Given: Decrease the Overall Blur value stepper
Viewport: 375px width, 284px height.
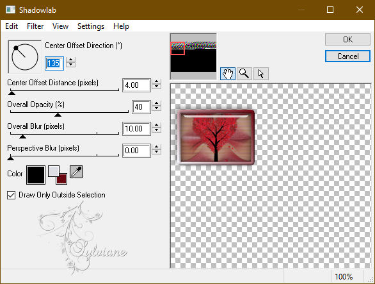Looking at the screenshot, I should point(156,131).
